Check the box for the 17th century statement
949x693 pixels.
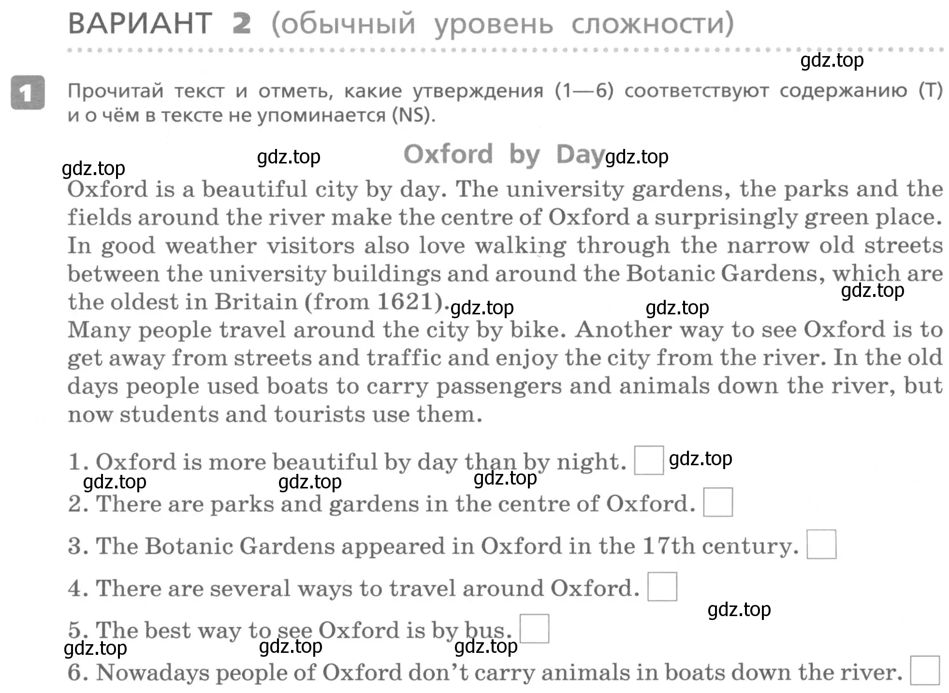click(x=821, y=545)
